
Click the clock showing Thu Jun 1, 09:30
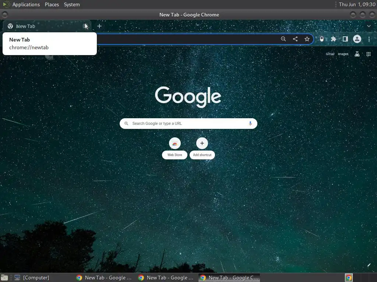(357, 4)
